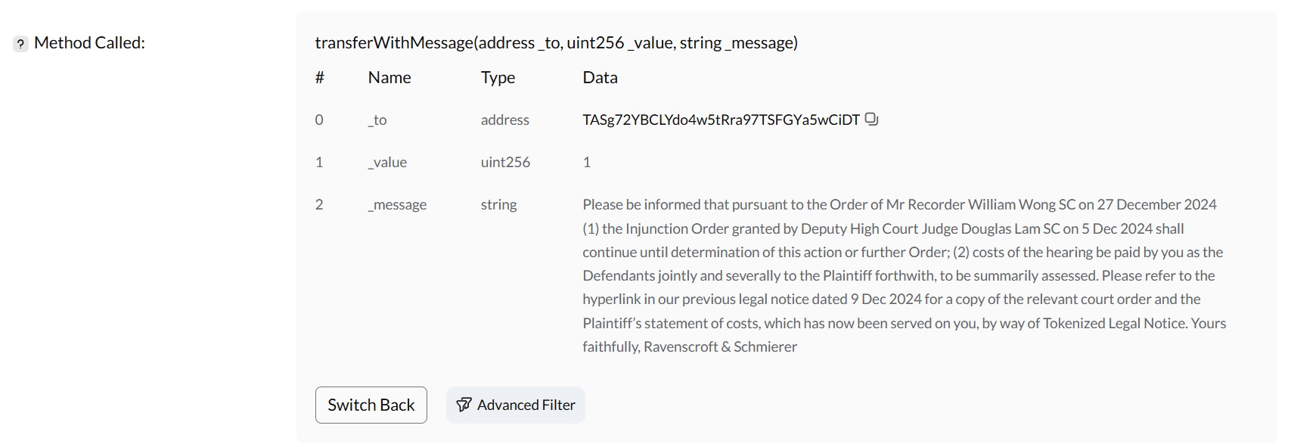Click the Type column header
The width and height of the screenshot is (1291, 447).
click(498, 78)
